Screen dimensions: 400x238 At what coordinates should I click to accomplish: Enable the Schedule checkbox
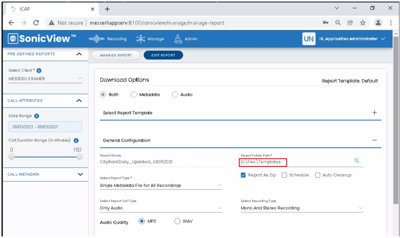pos(285,175)
